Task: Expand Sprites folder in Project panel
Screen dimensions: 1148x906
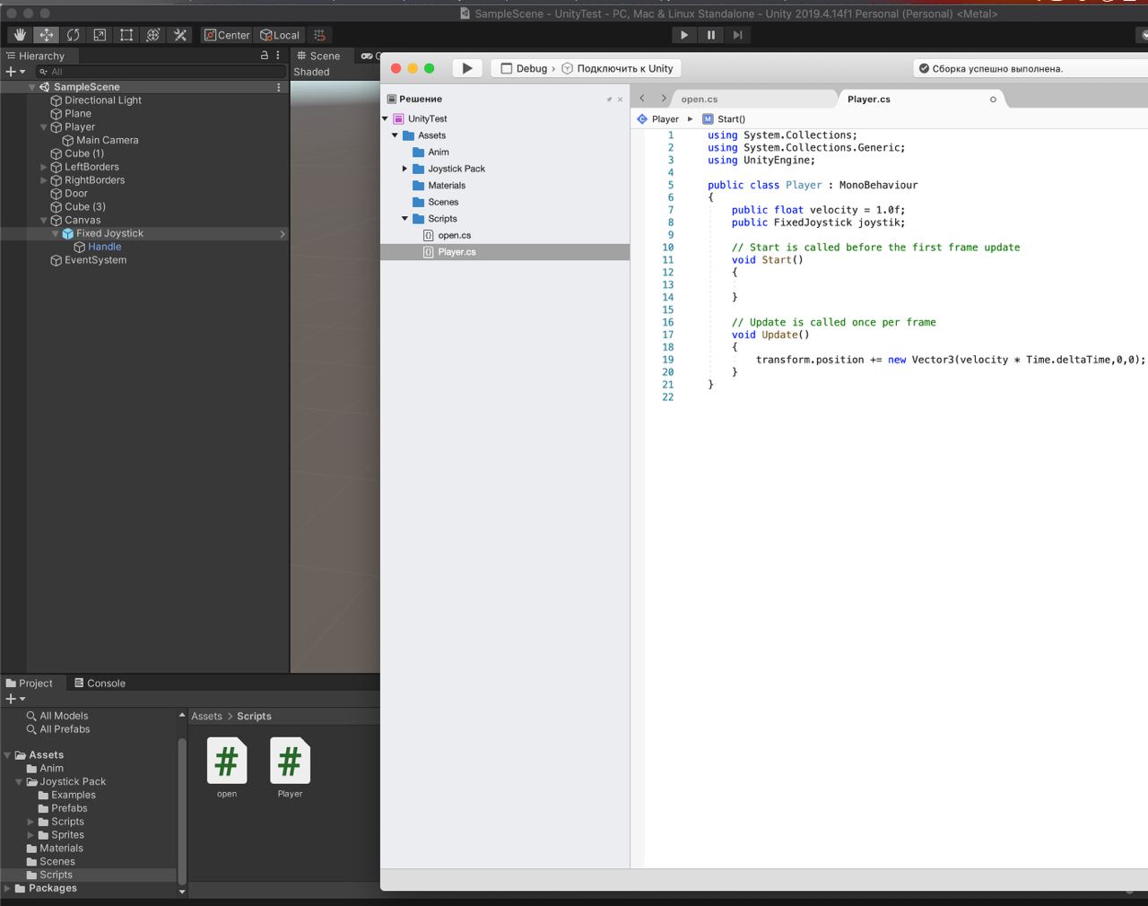Action: tap(31, 835)
